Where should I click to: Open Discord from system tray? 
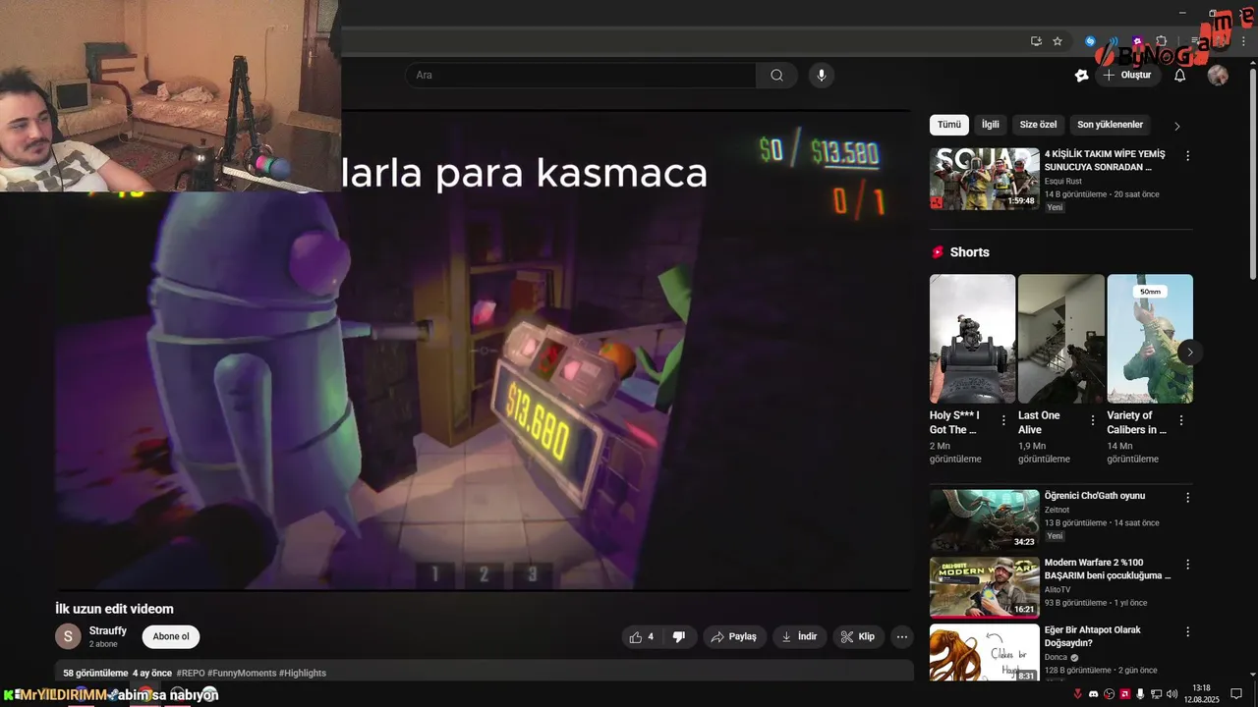click(1093, 694)
